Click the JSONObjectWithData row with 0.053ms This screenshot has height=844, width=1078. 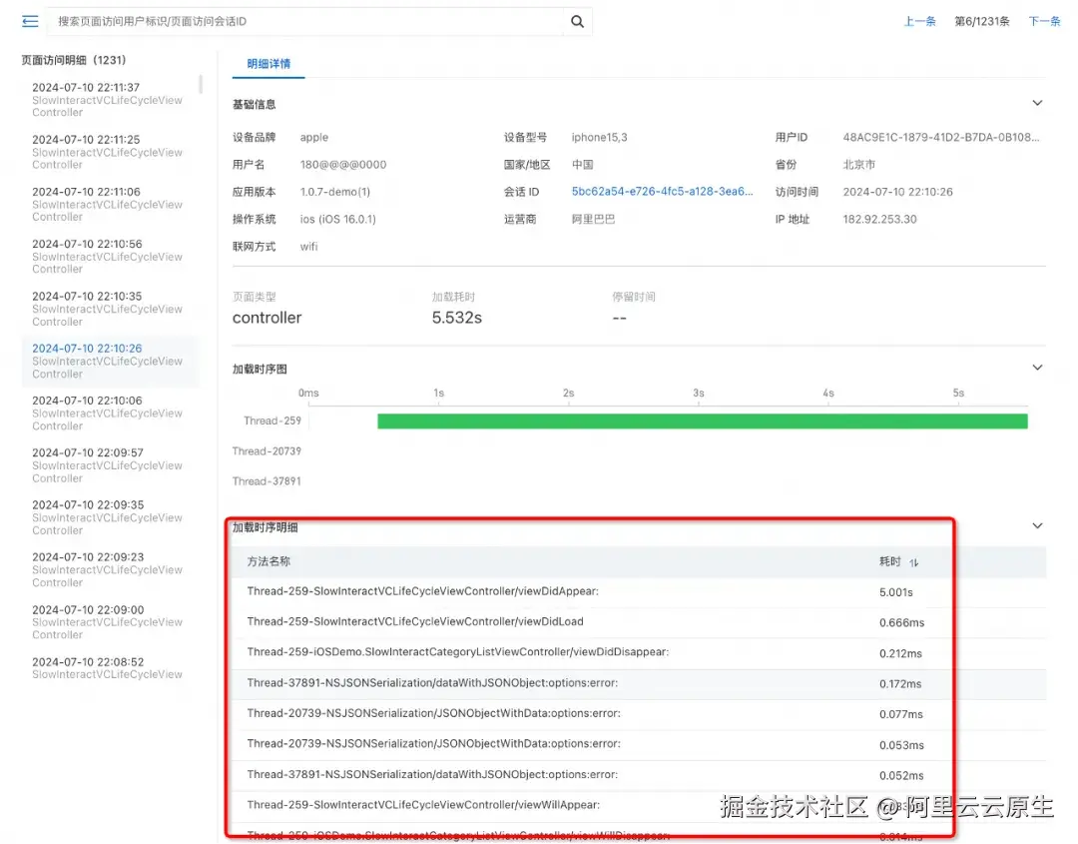tap(639, 745)
